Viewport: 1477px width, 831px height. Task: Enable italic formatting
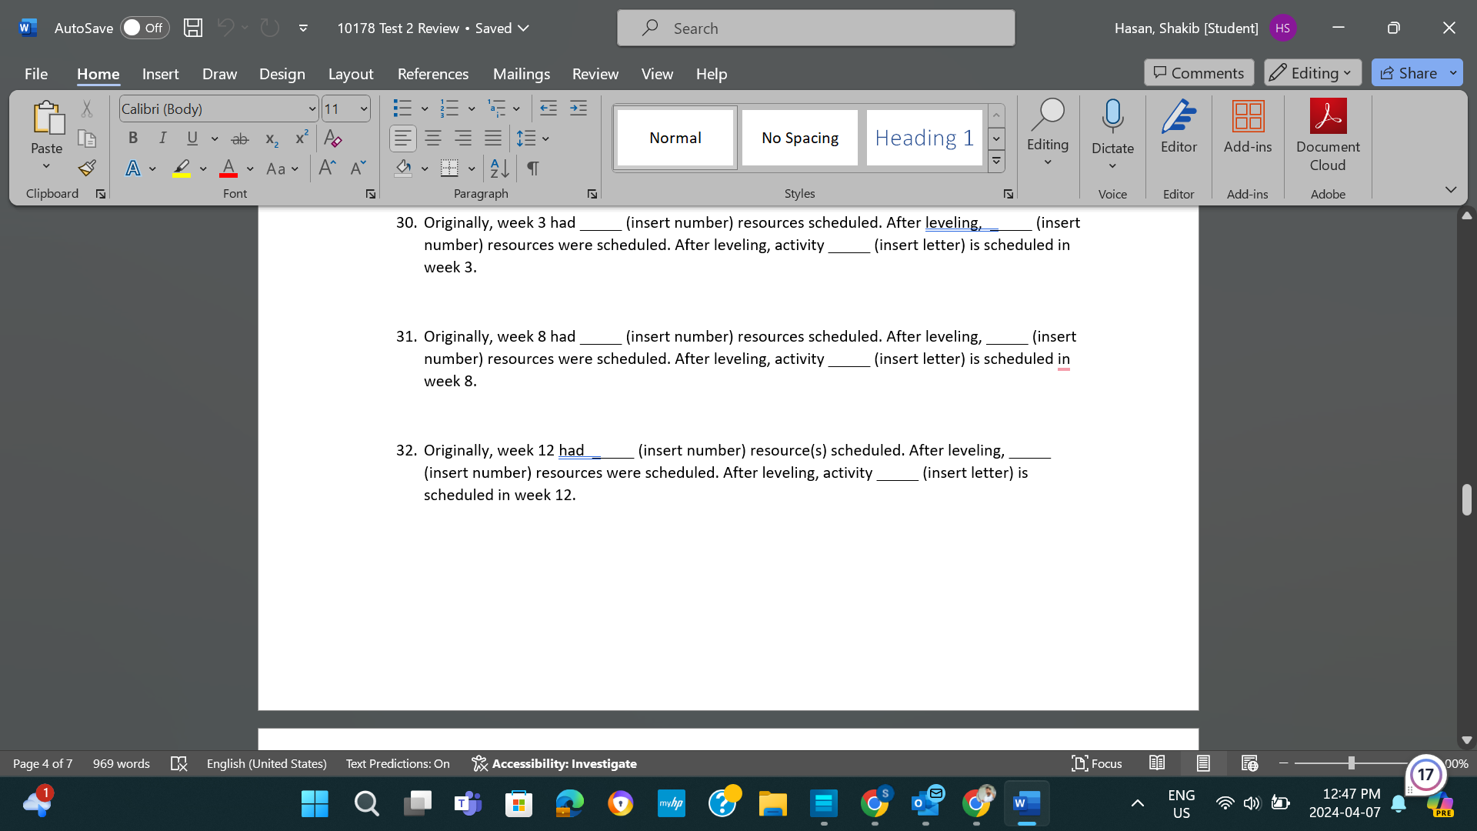pos(162,138)
